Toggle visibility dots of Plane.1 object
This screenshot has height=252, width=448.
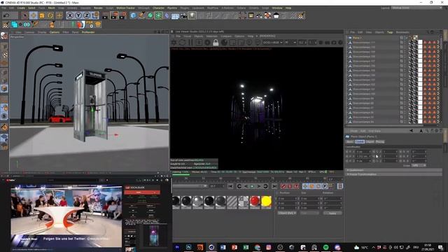405,38
